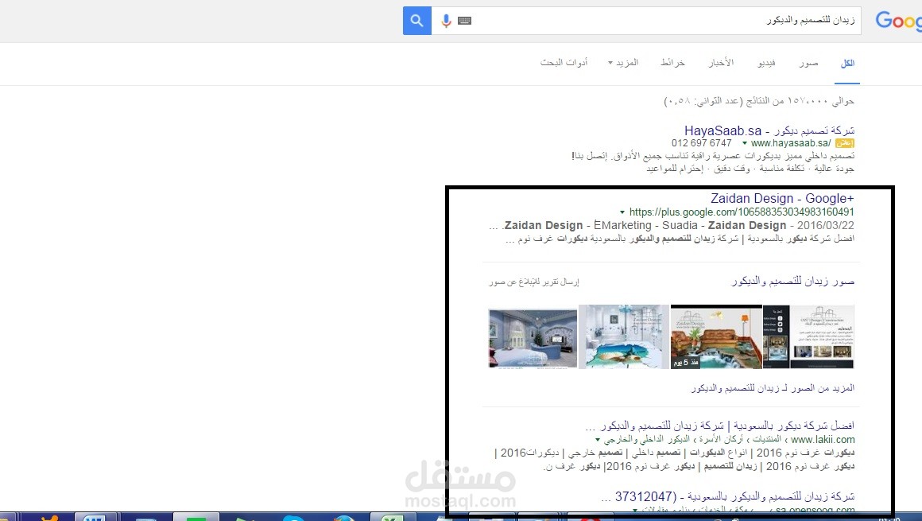The width and height of the screenshot is (922, 521).
Task: Open أدوات البحث search tools
Action: click(x=564, y=63)
